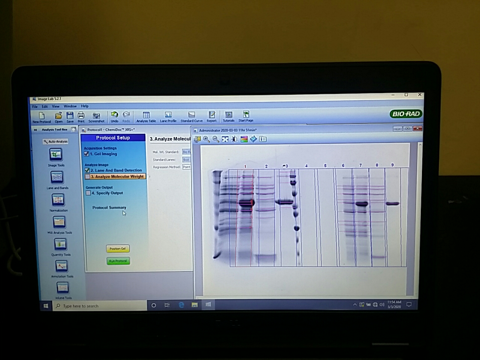Click the home icon in Analysis Tool Box header
This screenshot has height=360, width=480.
(73, 130)
